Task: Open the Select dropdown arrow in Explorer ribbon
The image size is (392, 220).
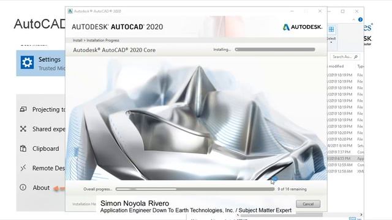Action: (331, 42)
